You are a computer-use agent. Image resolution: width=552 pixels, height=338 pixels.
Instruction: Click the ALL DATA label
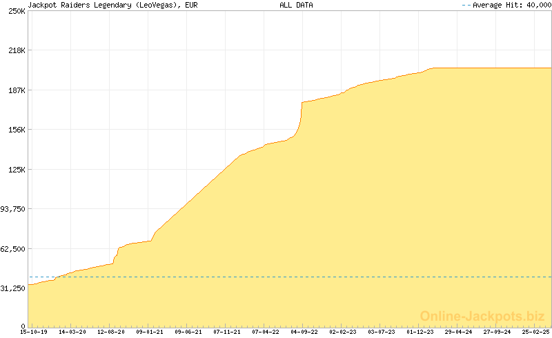(x=296, y=5)
